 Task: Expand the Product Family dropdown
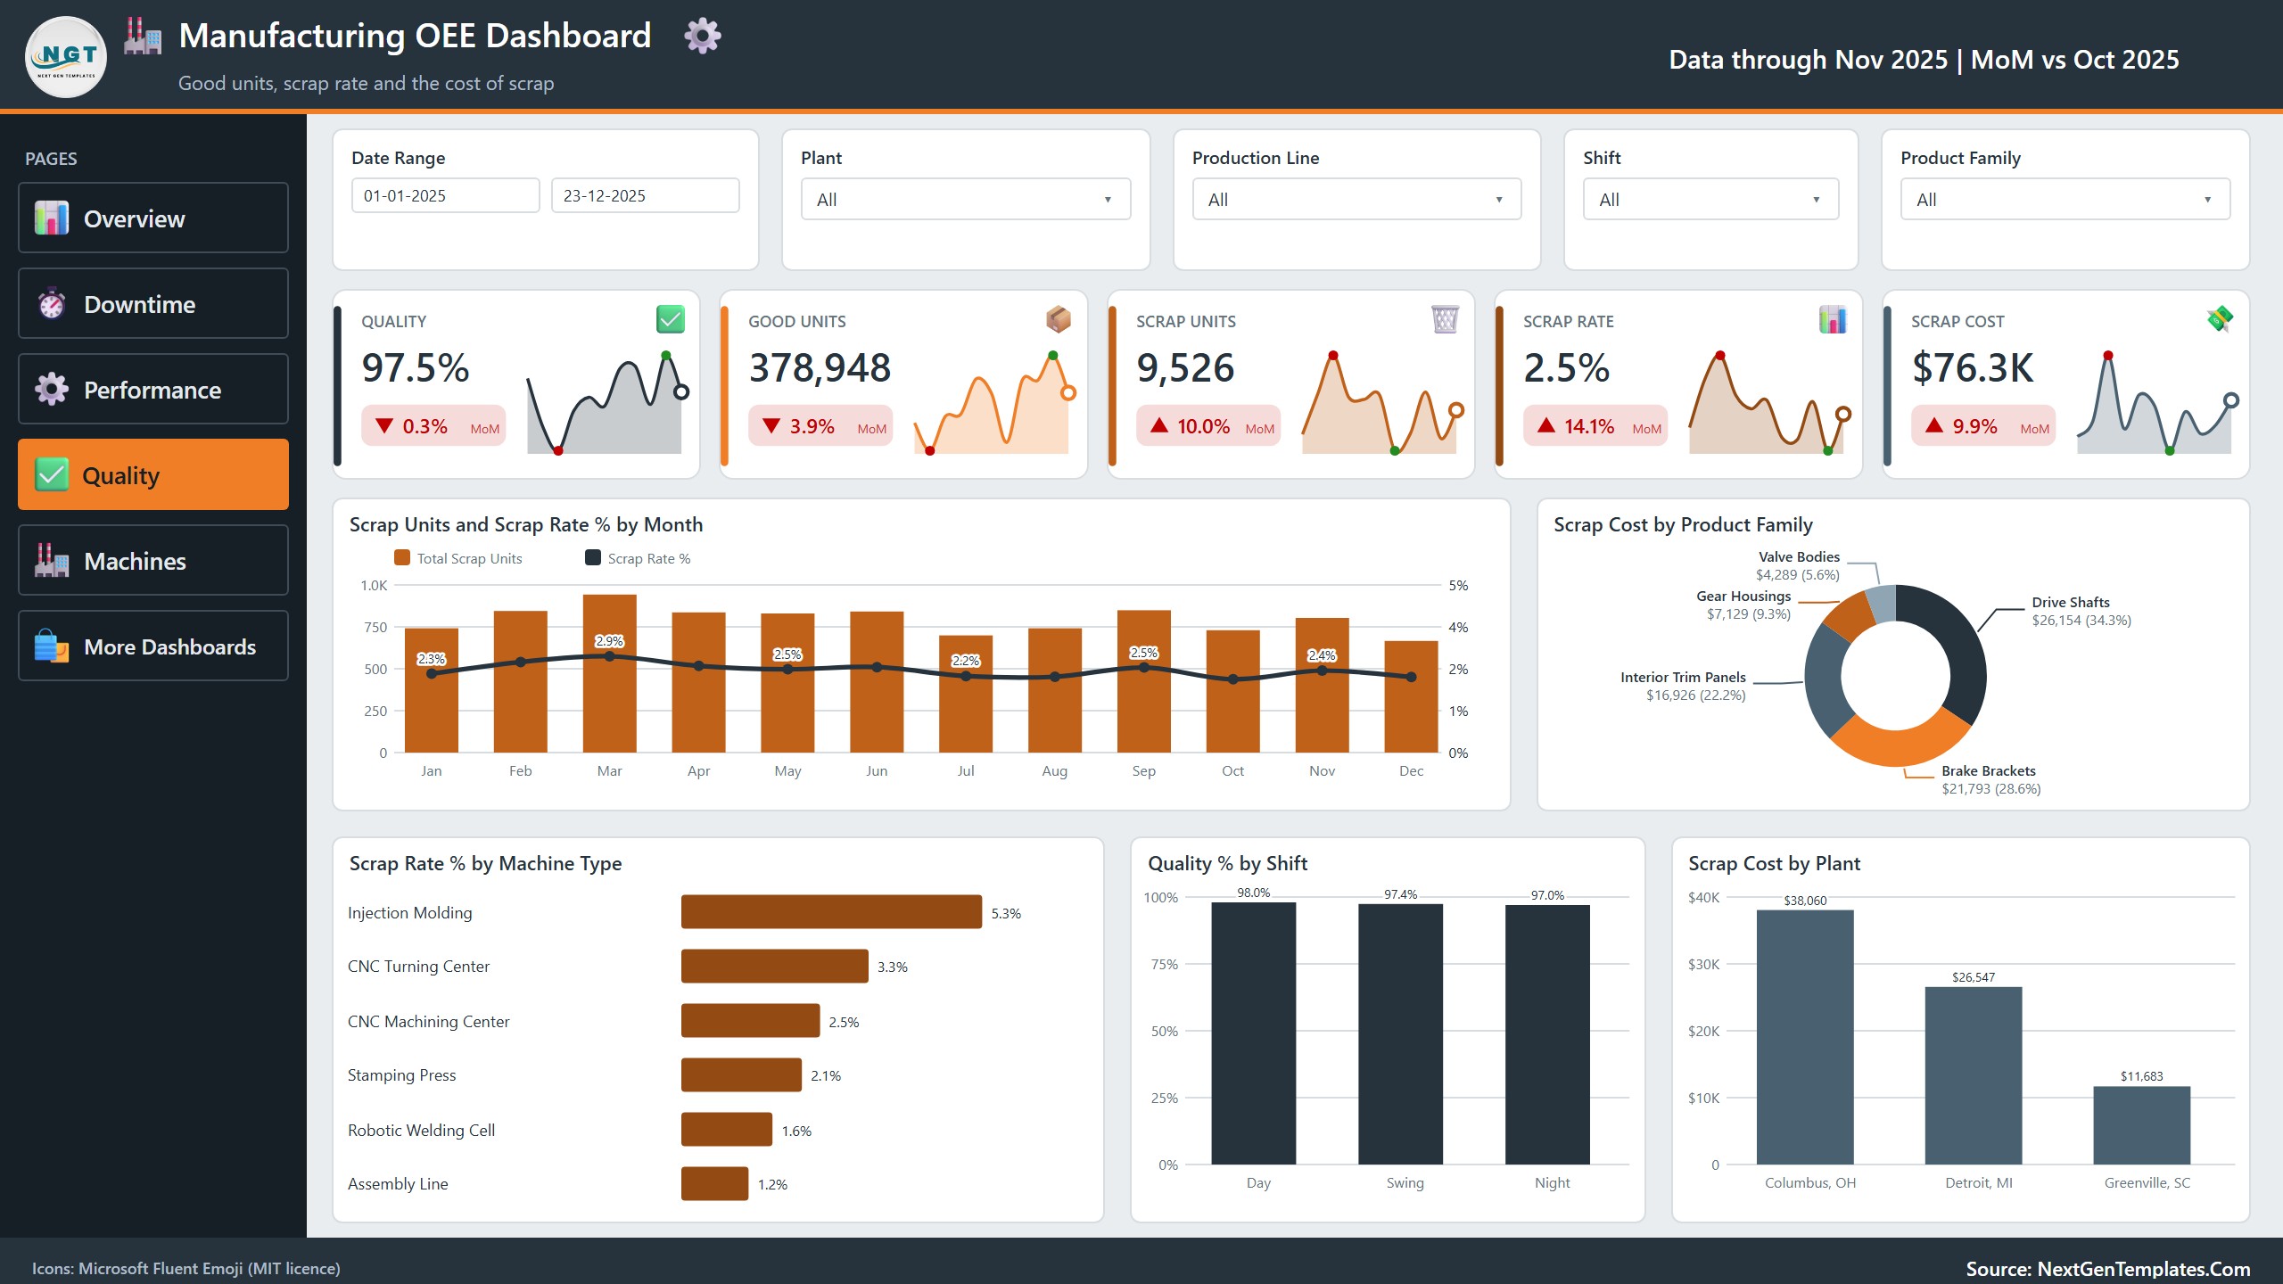click(2065, 199)
